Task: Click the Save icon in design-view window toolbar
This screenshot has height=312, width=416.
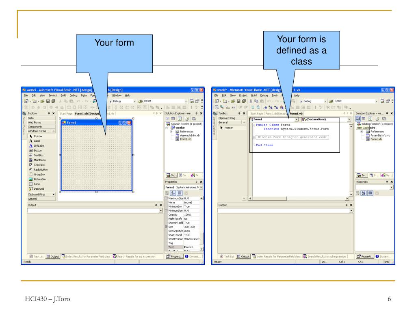Action: pyautogui.click(x=48, y=101)
